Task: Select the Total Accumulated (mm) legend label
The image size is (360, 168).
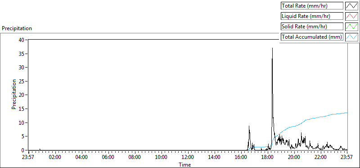Action: click(x=312, y=37)
